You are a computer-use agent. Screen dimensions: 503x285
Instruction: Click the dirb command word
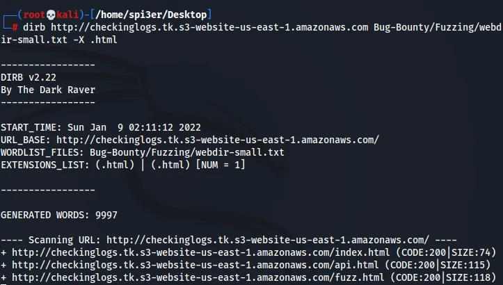[36, 27]
